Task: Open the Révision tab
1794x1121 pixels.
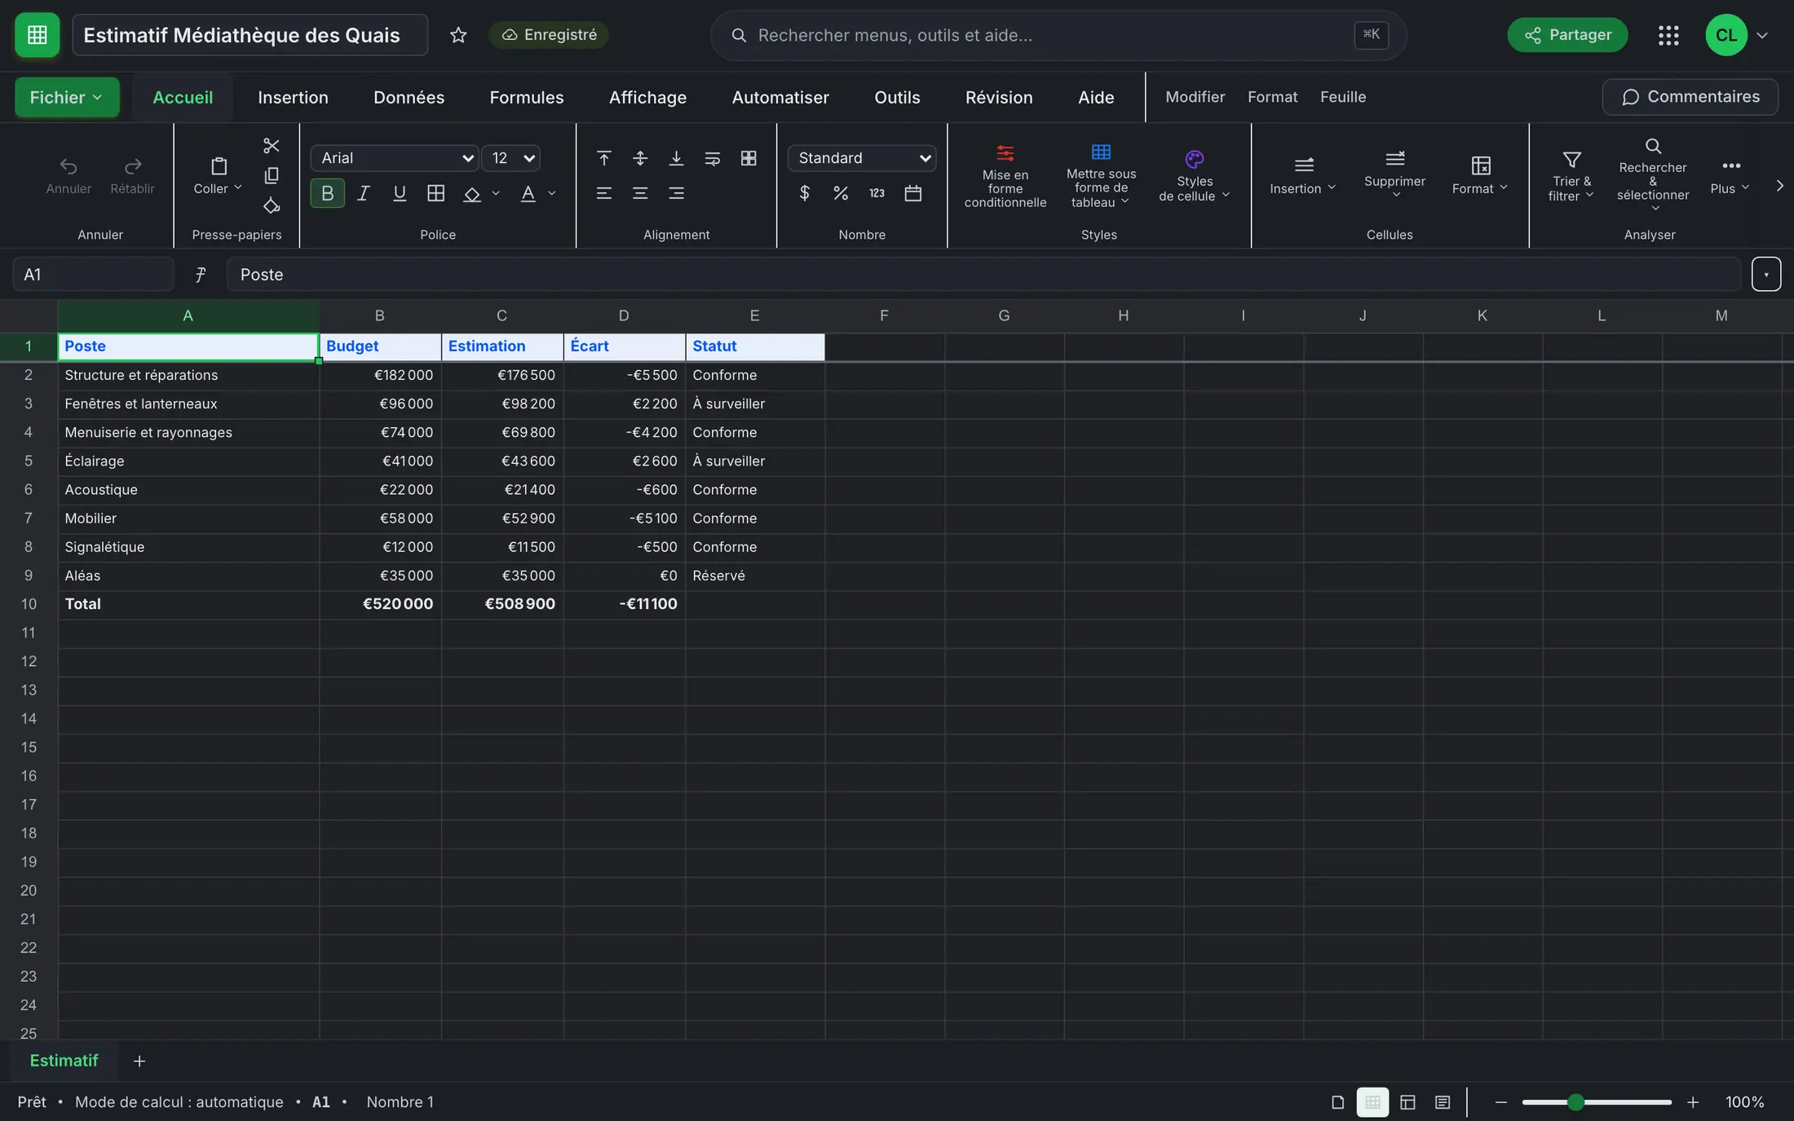Action: tap(999, 97)
